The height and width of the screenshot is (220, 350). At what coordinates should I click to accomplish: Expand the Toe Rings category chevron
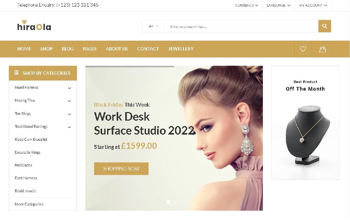click(69, 114)
